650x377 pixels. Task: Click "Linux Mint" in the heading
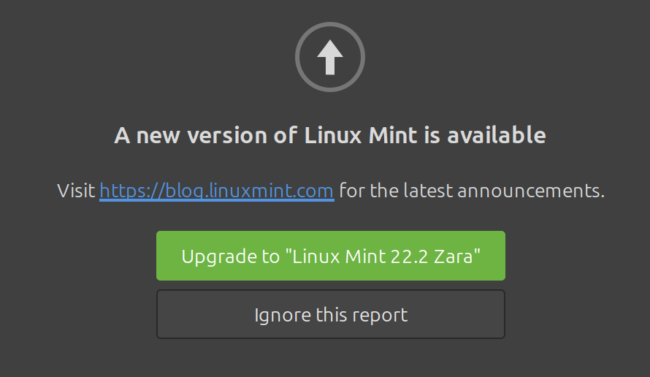coord(362,135)
